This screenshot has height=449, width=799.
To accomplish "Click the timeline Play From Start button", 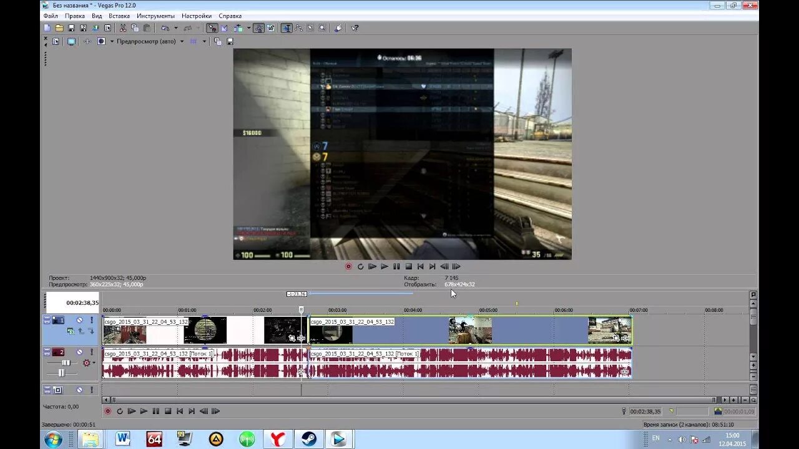I will point(132,411).
